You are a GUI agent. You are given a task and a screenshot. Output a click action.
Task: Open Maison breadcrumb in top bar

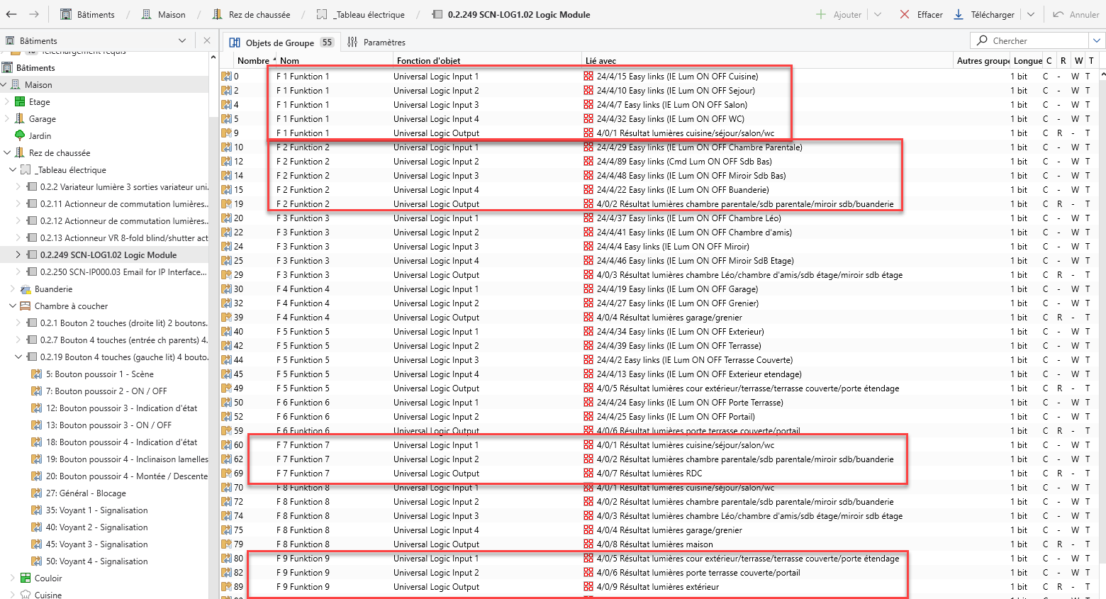[163, 14]
